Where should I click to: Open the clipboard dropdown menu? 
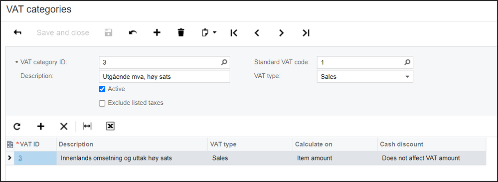click(209, 32)
